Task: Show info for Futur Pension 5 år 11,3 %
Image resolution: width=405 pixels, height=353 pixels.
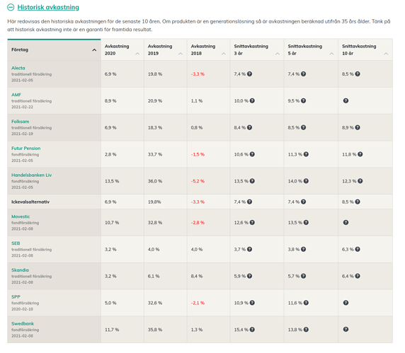Action: 306,154
